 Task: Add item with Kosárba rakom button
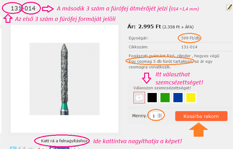click(201, 116)
